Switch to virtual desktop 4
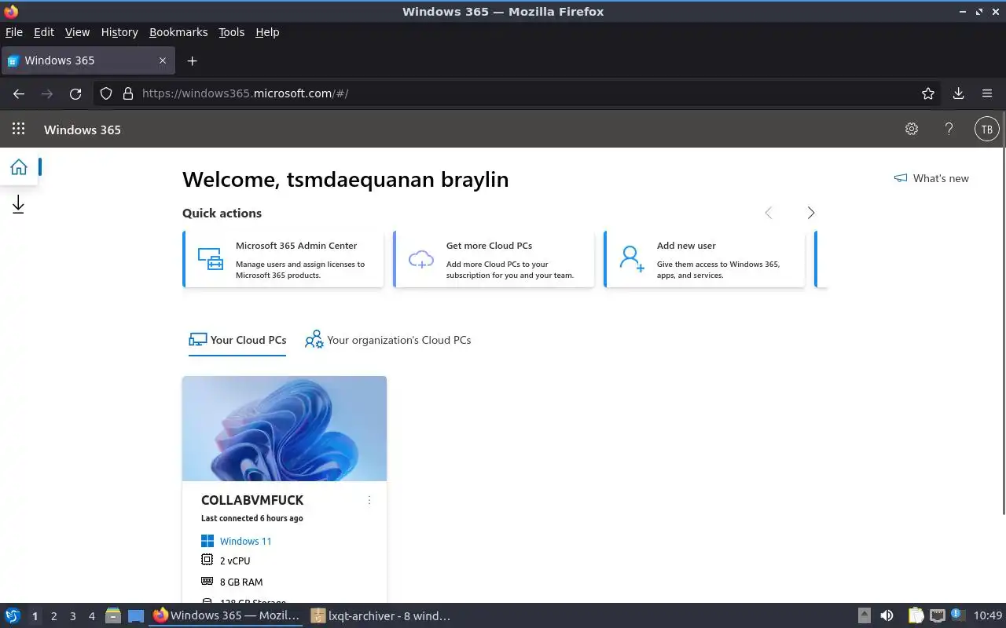Viewport: 1006px width, 628px height. 92,616
